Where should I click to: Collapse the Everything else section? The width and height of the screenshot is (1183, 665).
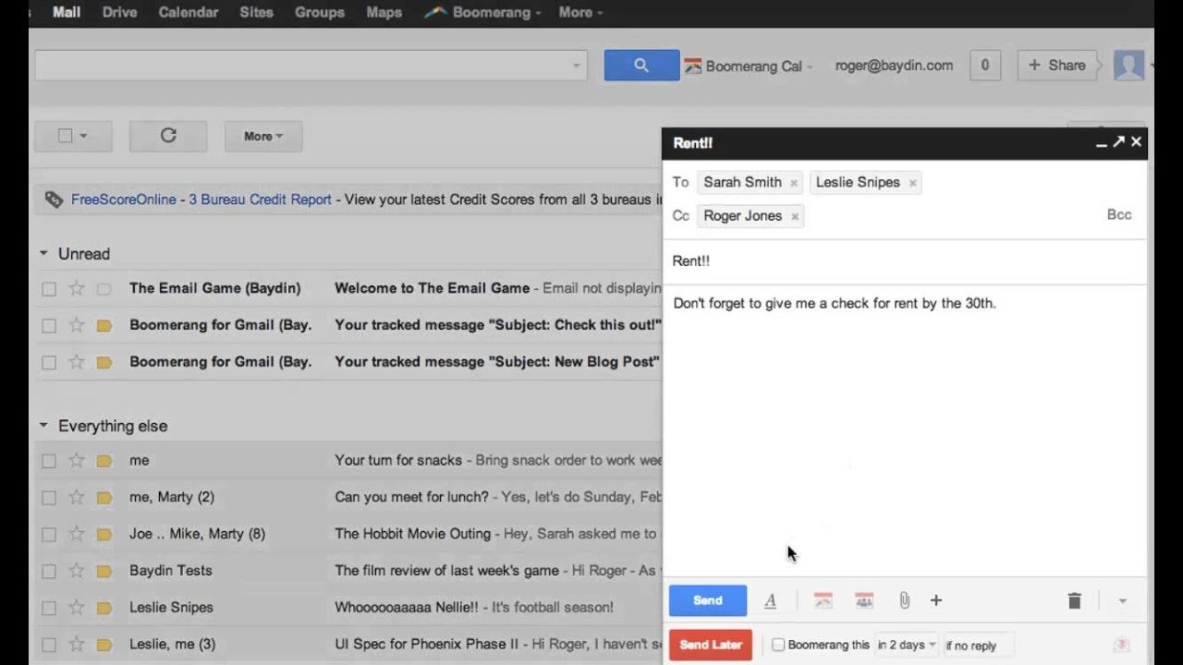tap(43, 426)
